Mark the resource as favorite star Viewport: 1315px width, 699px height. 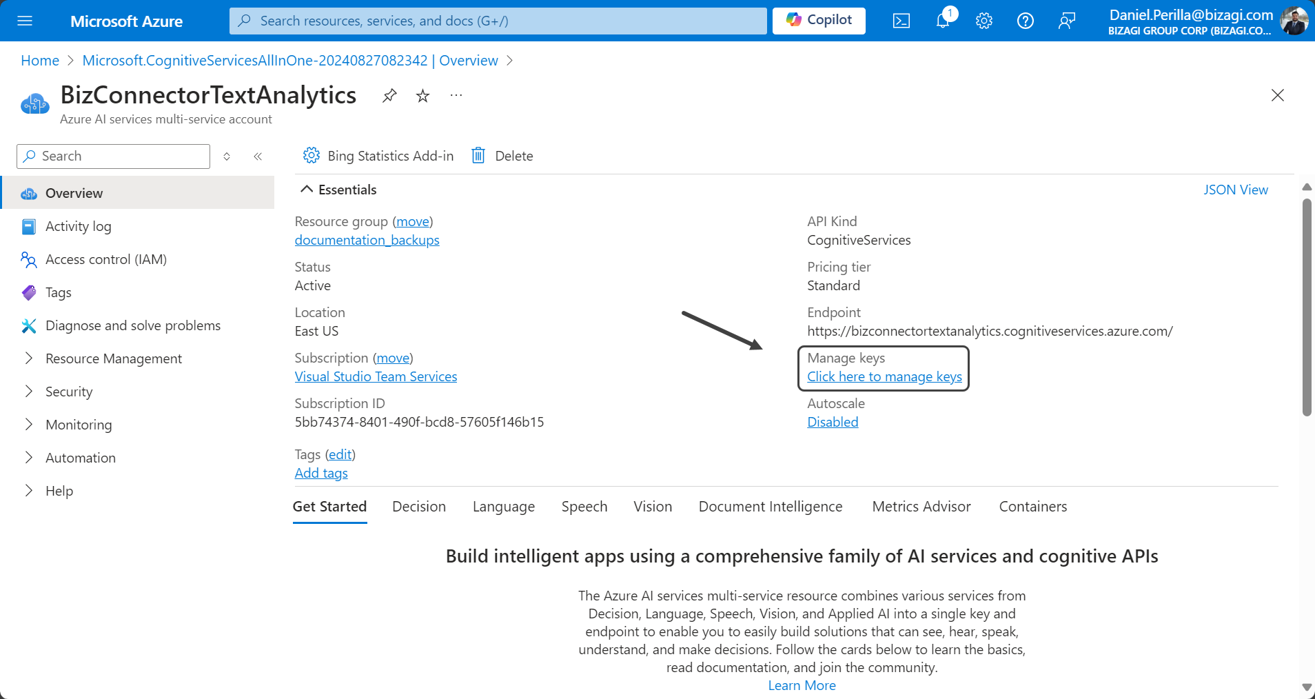[423, 96]
